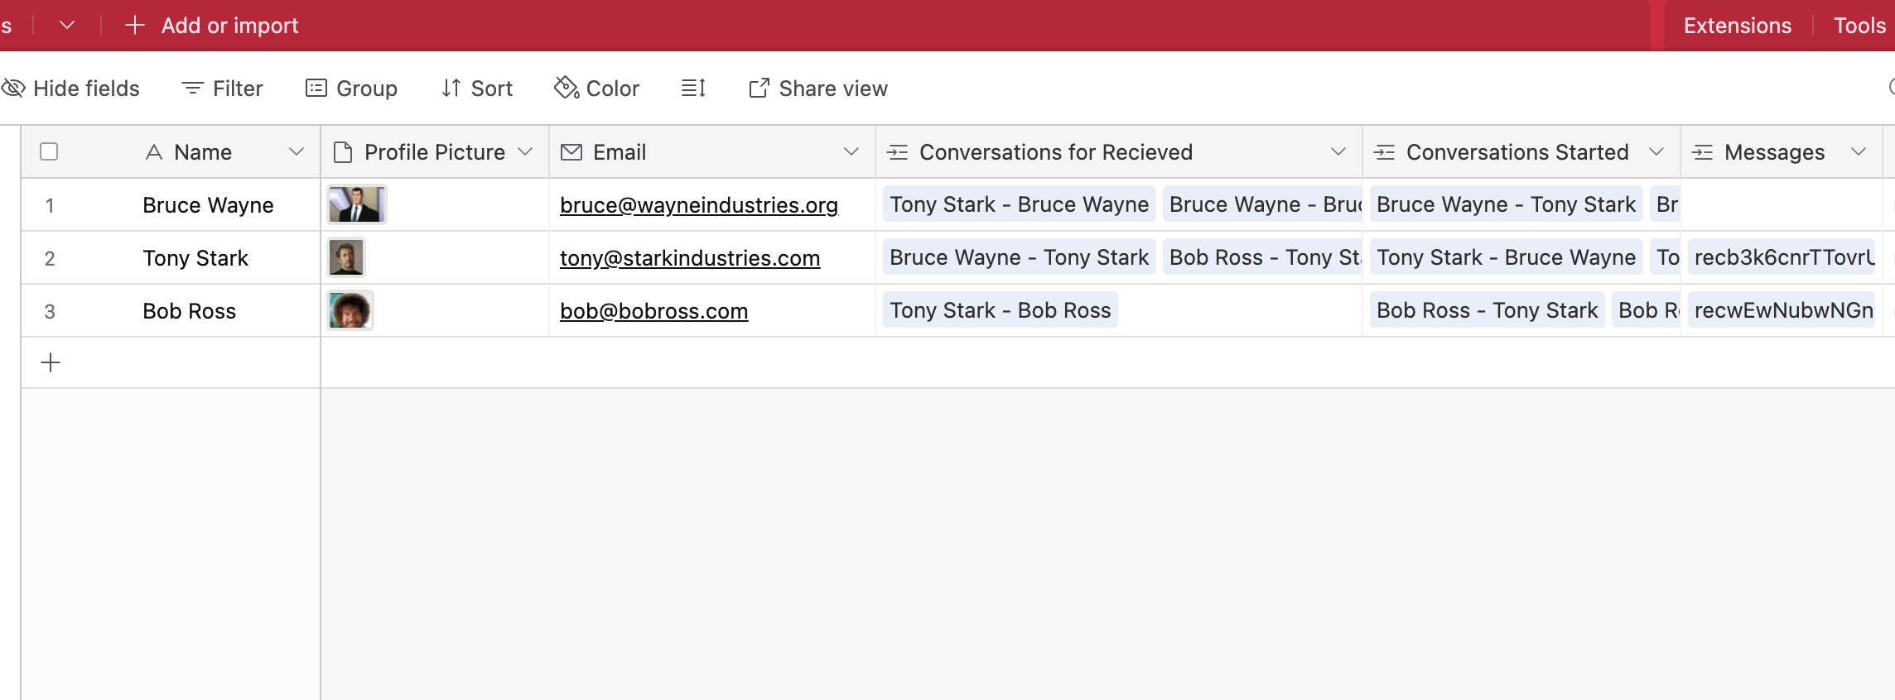
Task: Open Tony Stark's profile picture thumbnail
Action: [346, 257]
